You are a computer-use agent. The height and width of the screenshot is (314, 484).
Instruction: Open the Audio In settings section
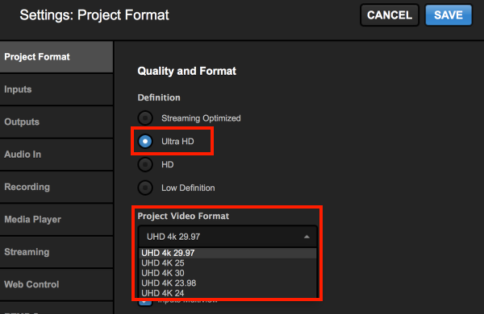coord(56,155)
